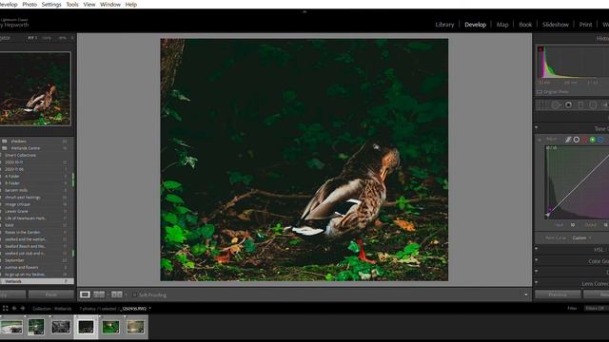Open the Photo menu

click(x=29, y=4)
